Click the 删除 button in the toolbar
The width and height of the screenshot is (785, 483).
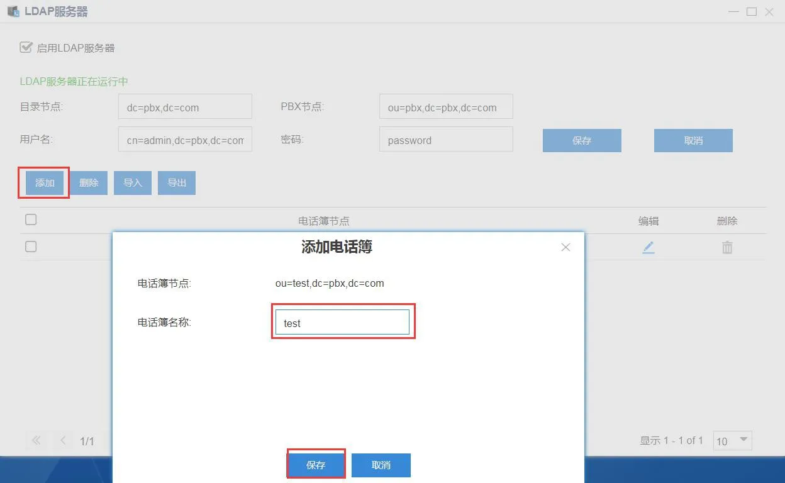click(89, 182)
